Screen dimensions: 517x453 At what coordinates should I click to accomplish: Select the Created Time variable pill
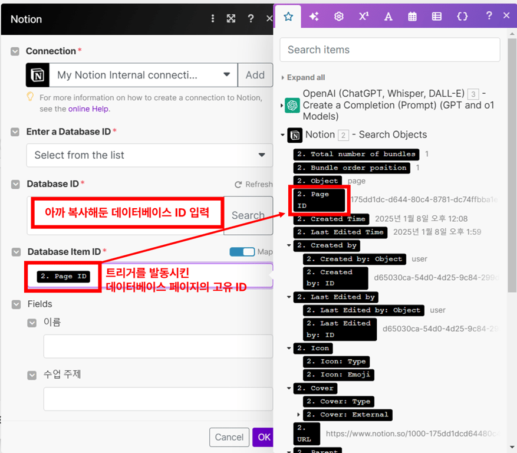coord(331,219)
